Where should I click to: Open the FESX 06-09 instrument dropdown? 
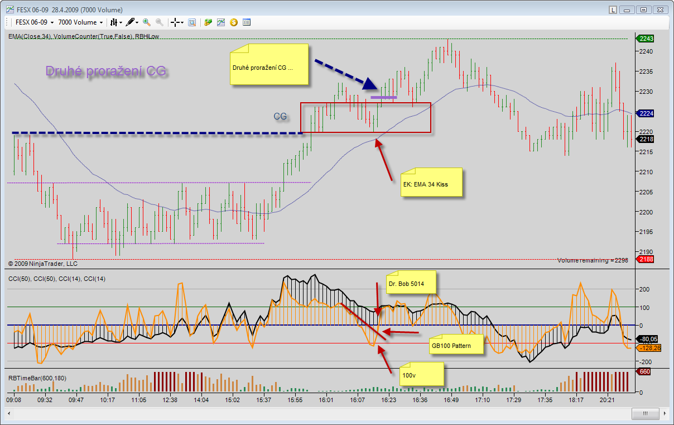click(x=35, y=22)
